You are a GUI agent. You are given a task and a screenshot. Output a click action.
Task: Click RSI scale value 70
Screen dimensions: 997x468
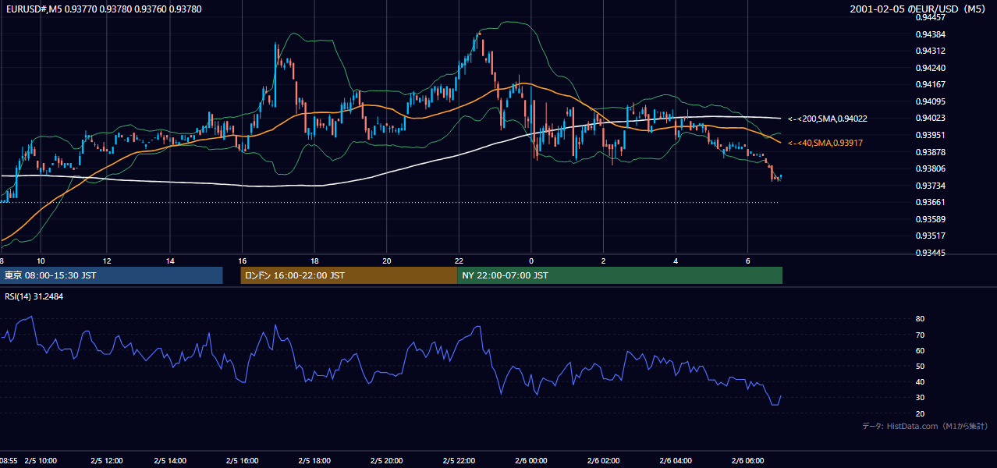pos(921,335)
